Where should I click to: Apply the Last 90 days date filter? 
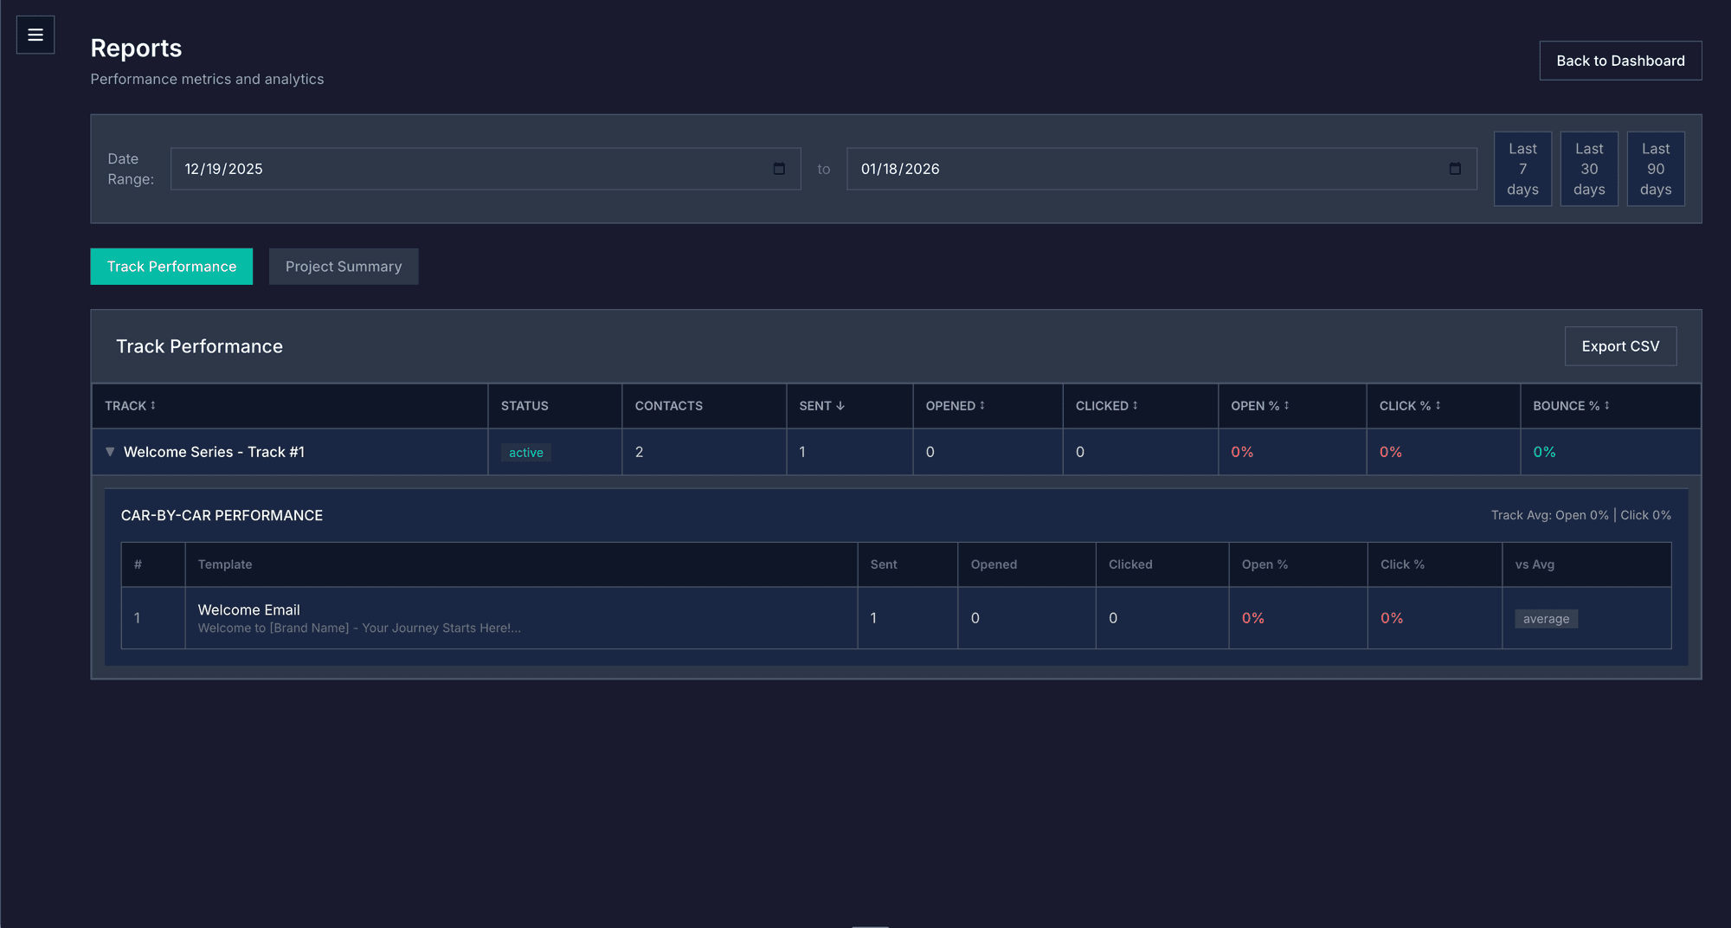click(1656, 169)
